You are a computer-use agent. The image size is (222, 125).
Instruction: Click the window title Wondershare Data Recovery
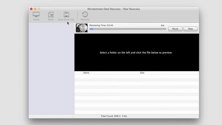tap(113, 9)
